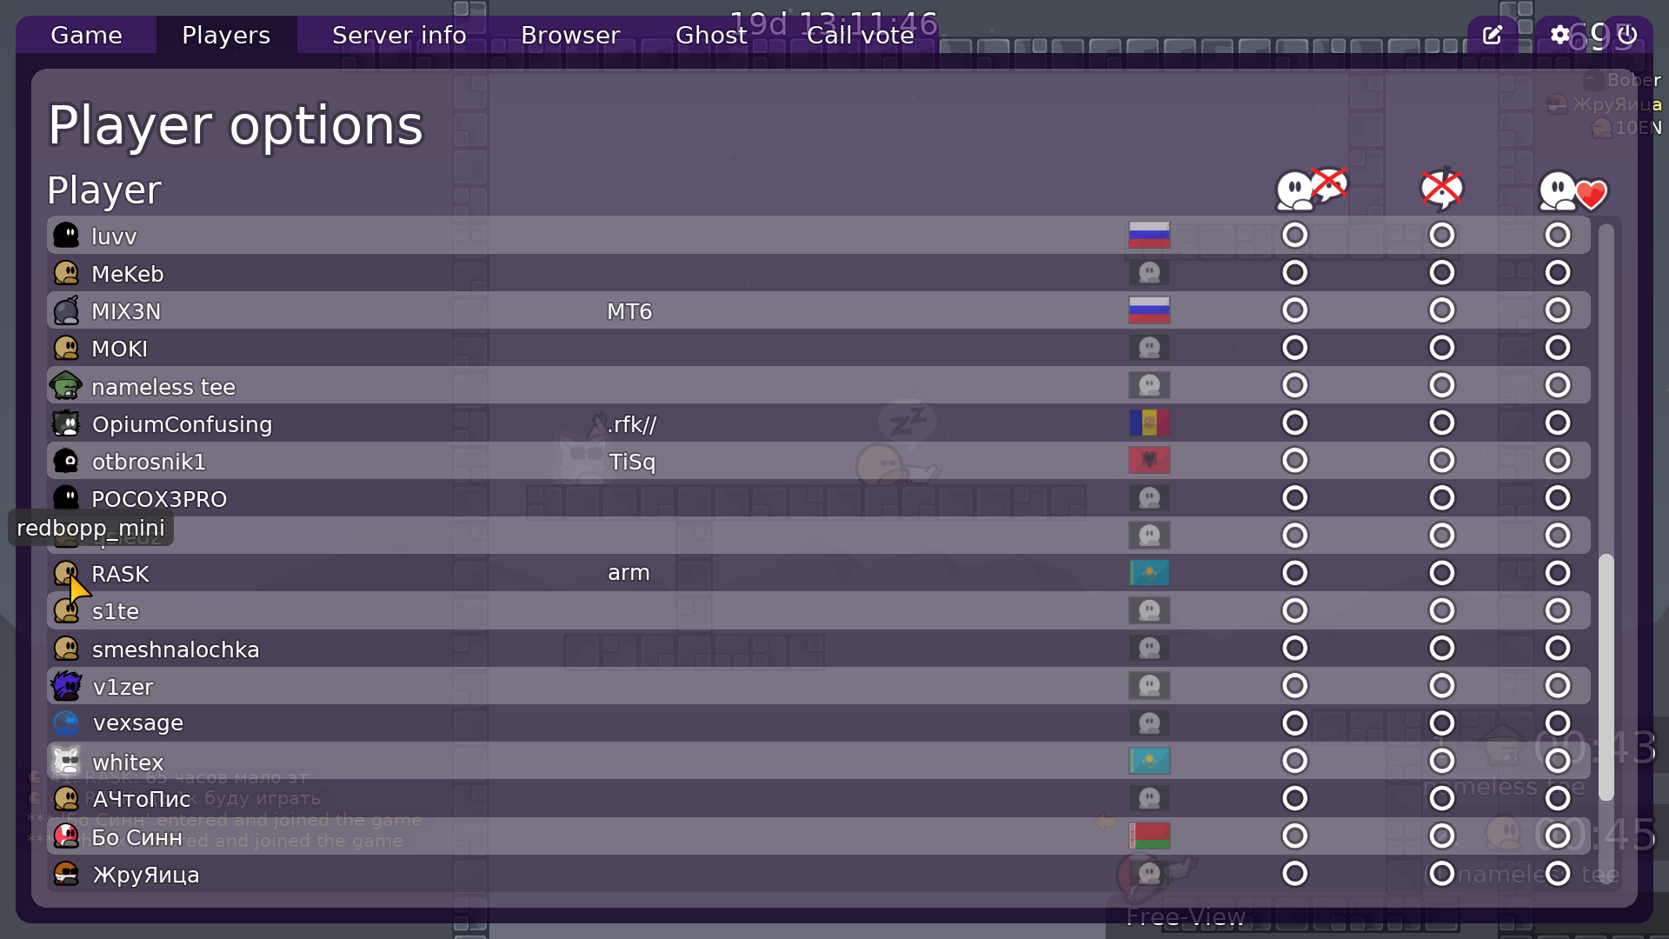The width and height of the screenshot is (1669, 939).
Task: Ignore emoticons from OpiumConfusing
Action: (x=1441, y=423)
